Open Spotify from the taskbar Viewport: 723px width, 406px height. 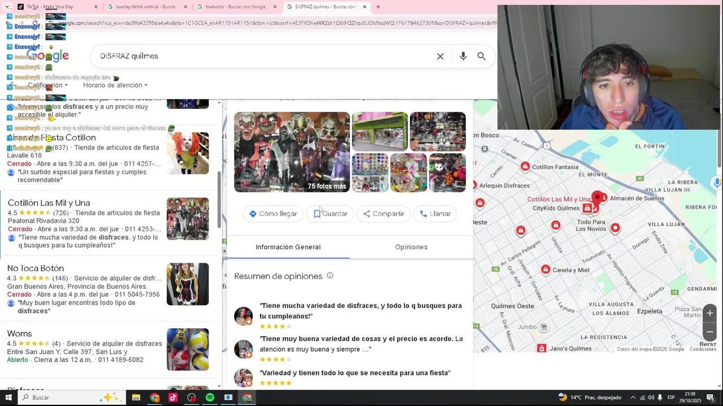tap(210, 398)
